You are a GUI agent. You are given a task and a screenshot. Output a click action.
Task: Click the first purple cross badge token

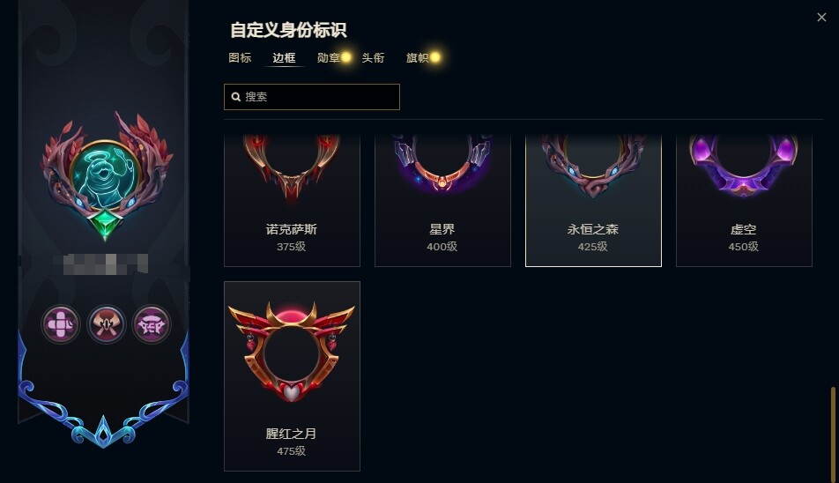point(61,324)
